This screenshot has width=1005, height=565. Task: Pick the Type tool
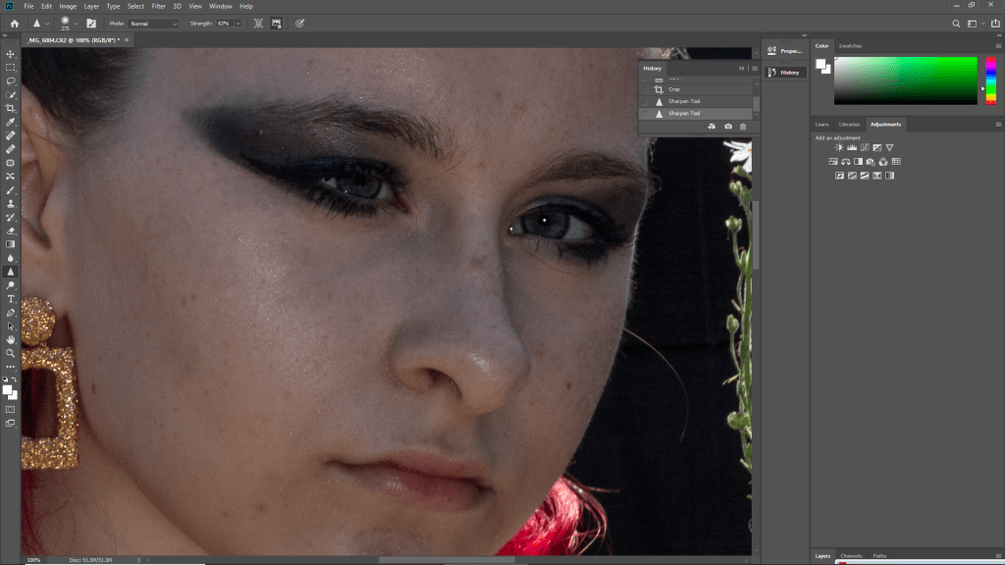(x=11, y=298)
